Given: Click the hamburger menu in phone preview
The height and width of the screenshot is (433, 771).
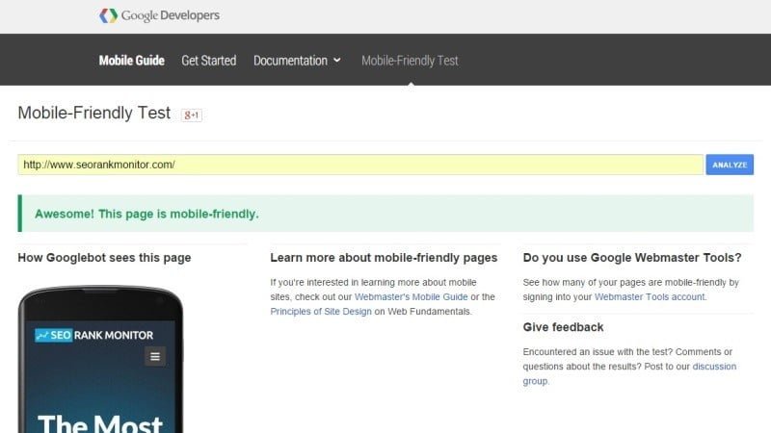Looking at the screenshot, I should pyautogui.click(x=155, y=356).
